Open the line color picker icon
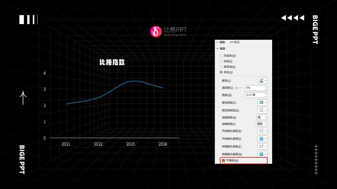This screenshot has width=337, height=189. coord(261,81)
